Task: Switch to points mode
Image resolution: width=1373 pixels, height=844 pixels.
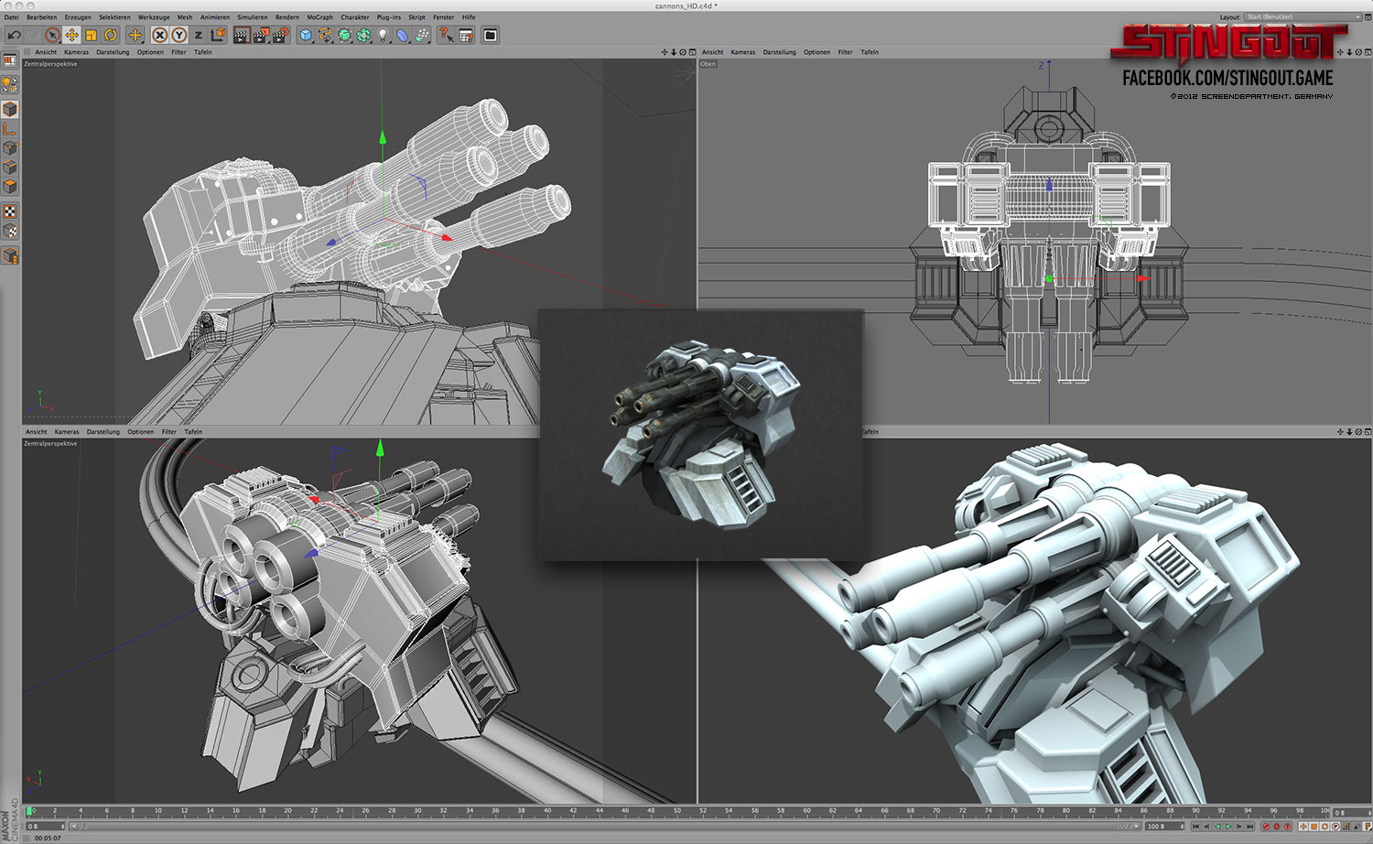Action: click(10, 148)
